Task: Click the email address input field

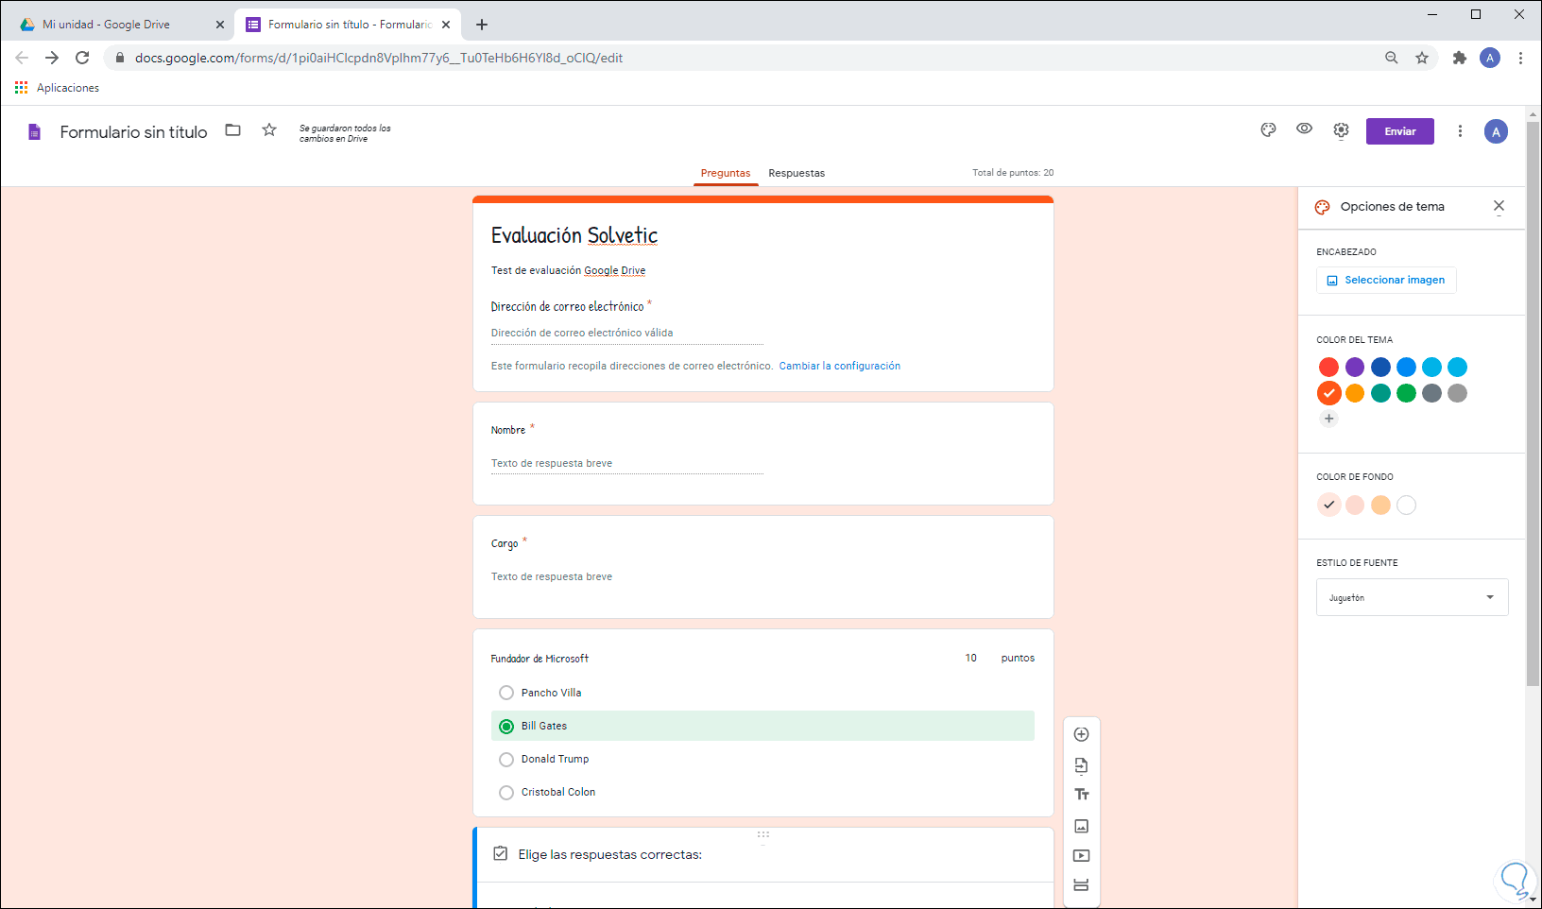Action: [626, 333]
